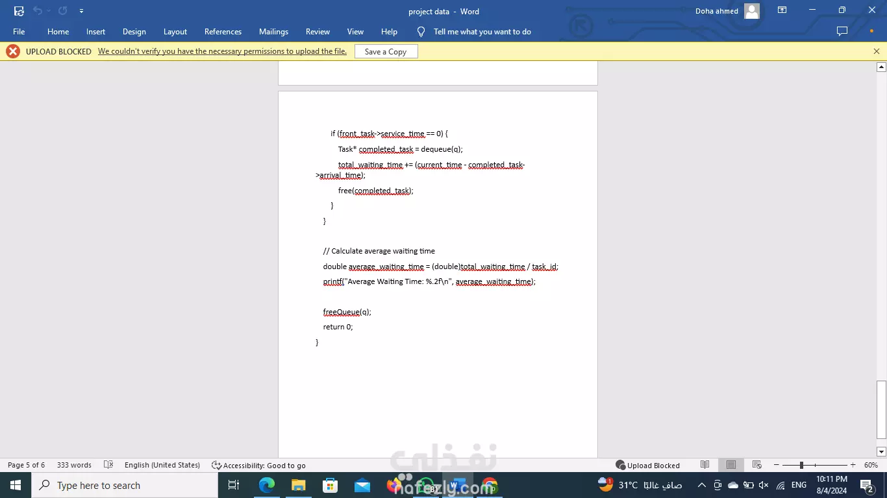Open the View ribbon tab

pos(355,32)
